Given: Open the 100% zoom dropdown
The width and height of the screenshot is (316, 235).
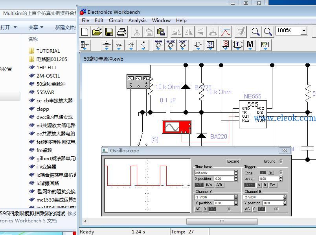Looking at the screenshot, I should point(303,31).
